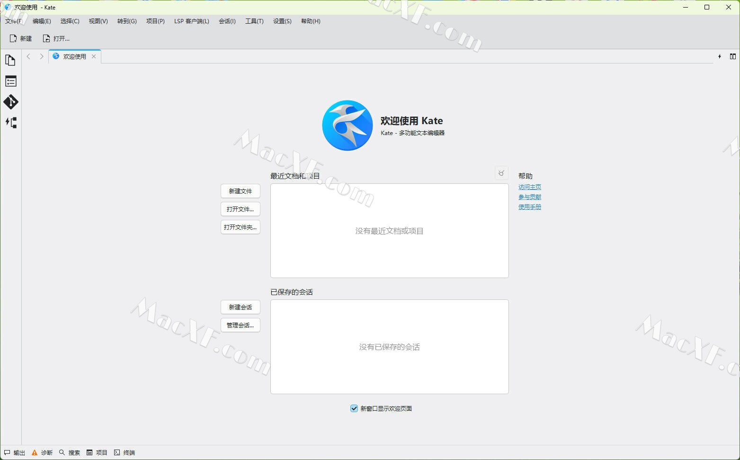Image resolution: width=740 pixels, height=460 pixels.
Task: Close the 欢迎使用 tab
Action: click(x=94, y=56)
